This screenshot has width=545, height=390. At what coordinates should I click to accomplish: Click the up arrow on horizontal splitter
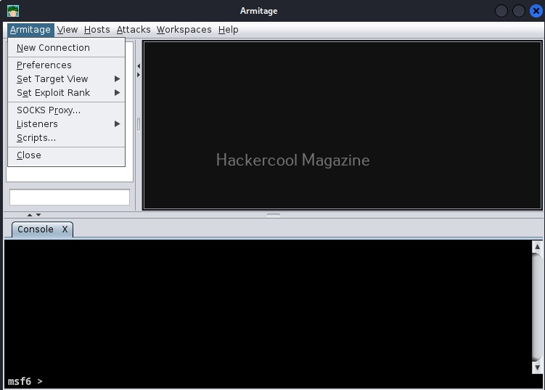(30, 215)
